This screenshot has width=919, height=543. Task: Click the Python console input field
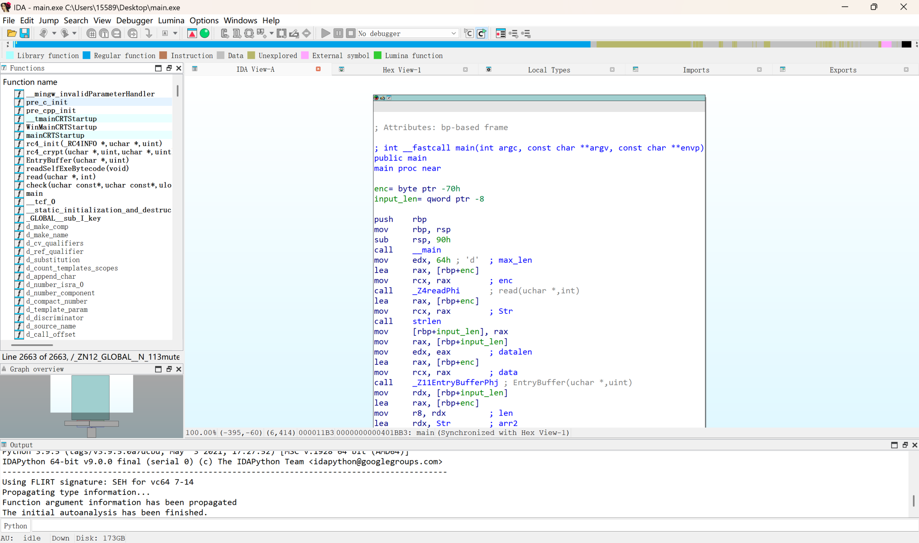[439, 526]
